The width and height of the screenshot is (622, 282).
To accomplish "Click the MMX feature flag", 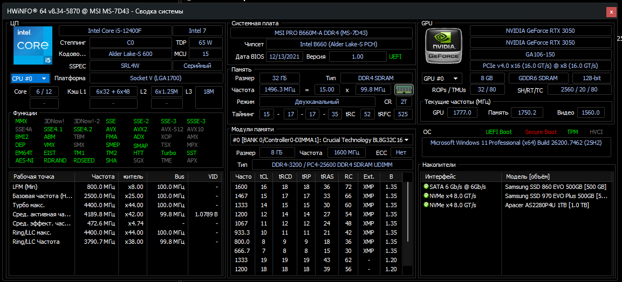I will click(21, 121).
